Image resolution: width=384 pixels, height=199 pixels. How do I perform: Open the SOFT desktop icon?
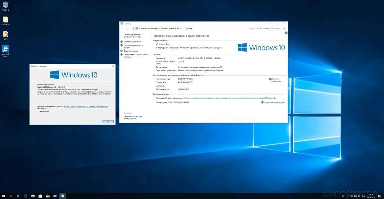click(5, 35)
